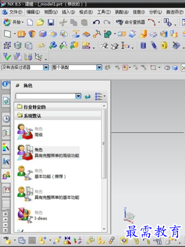The image size is (185, 247).
Task: Open the 格式(R) menu
Action: [86, 12]
